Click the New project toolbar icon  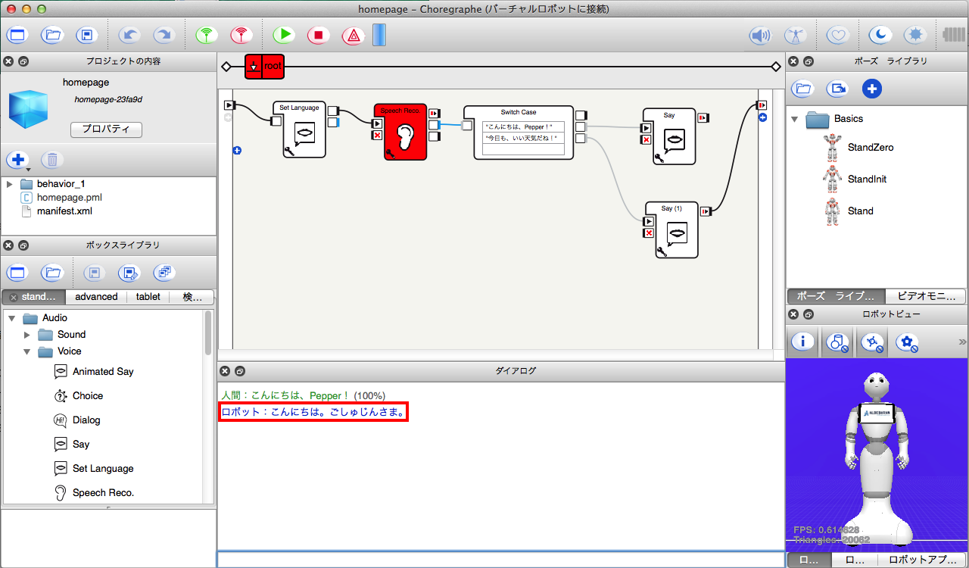click(17, 35)
